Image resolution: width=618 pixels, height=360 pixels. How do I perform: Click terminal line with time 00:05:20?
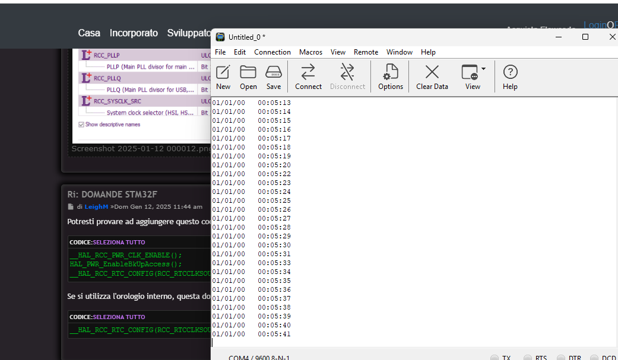252,165
